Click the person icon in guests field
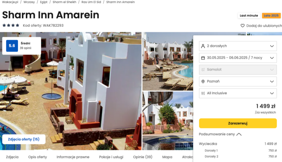Viewport: 282px width, 162px height. pyautogui.click(x=203, y=46)
